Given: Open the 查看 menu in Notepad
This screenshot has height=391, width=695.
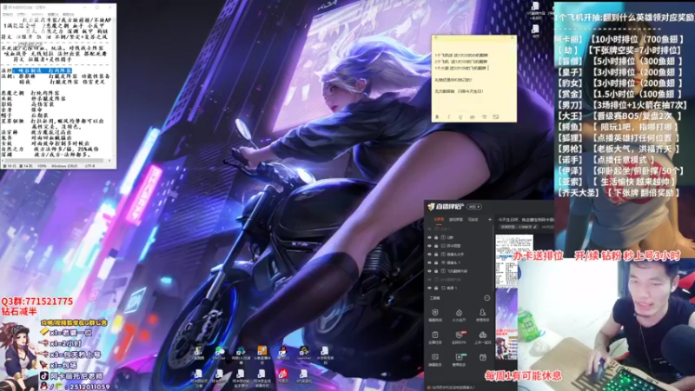Looking at the screenshot, I should click(52, 14).
